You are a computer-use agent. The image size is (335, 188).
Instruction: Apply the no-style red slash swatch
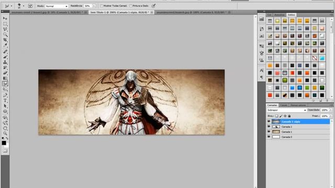(x=315, y=58)
